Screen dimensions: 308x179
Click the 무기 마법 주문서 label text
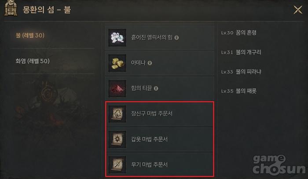pos(149,164)
